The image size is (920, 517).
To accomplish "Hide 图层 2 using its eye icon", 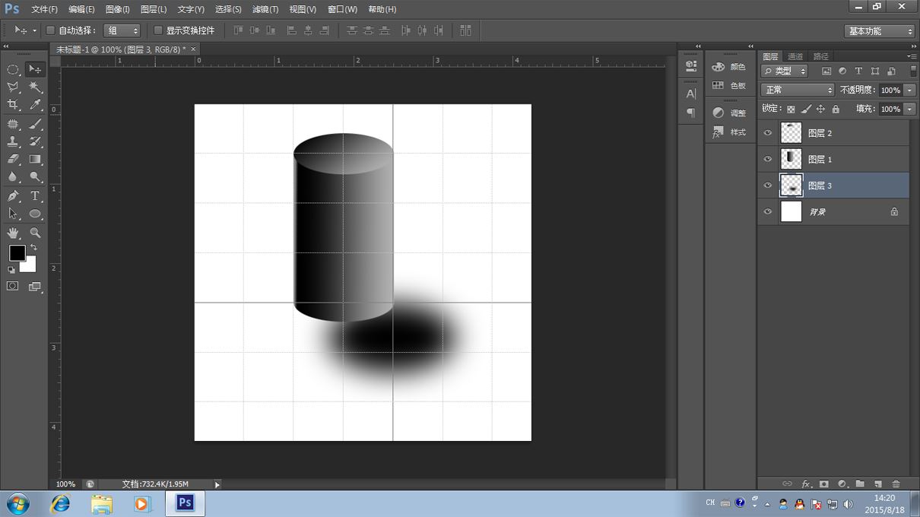I will coord(767,133).
